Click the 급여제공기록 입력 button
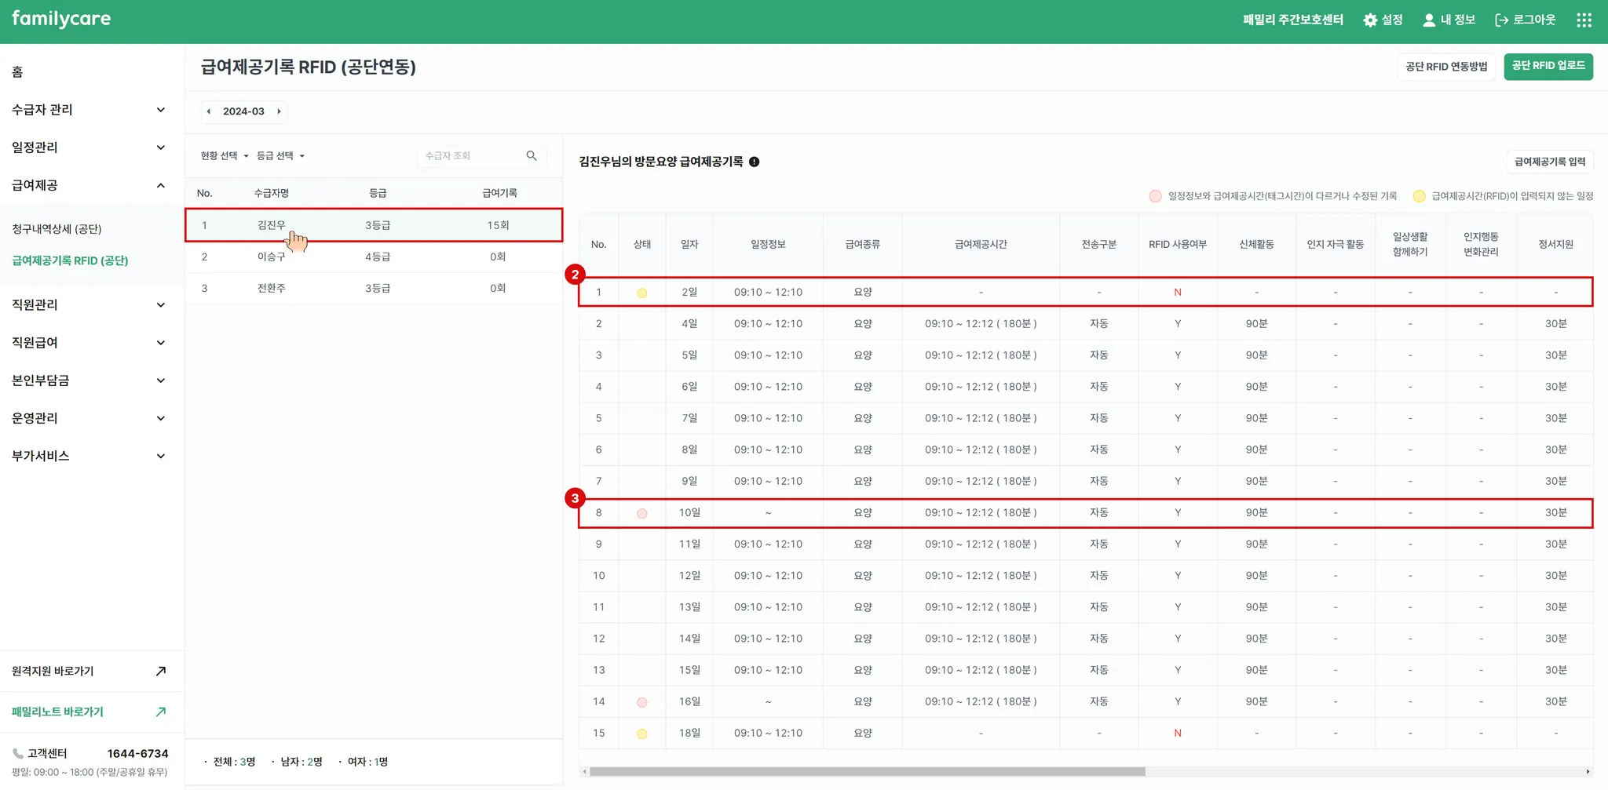This screenshot has width=1608, height=790. click(x=1549, y=162)
